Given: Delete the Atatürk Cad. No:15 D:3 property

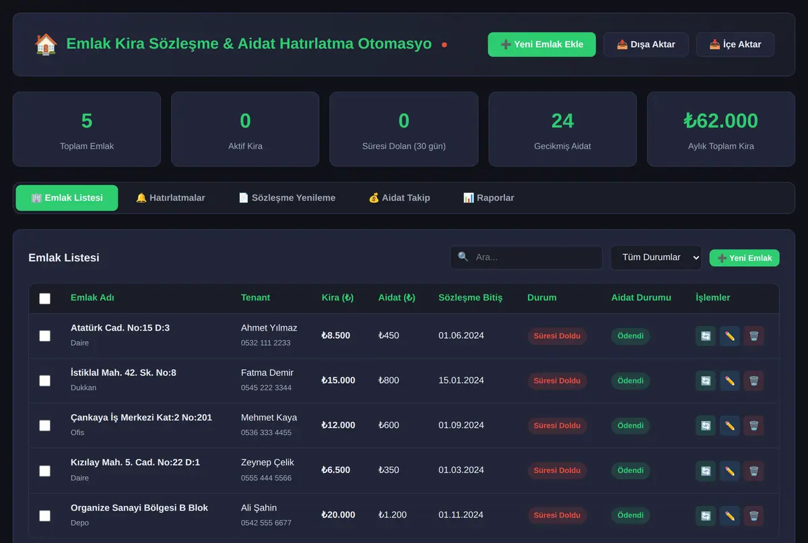Looking at the screenshot, I should click(x=753, y=336).
